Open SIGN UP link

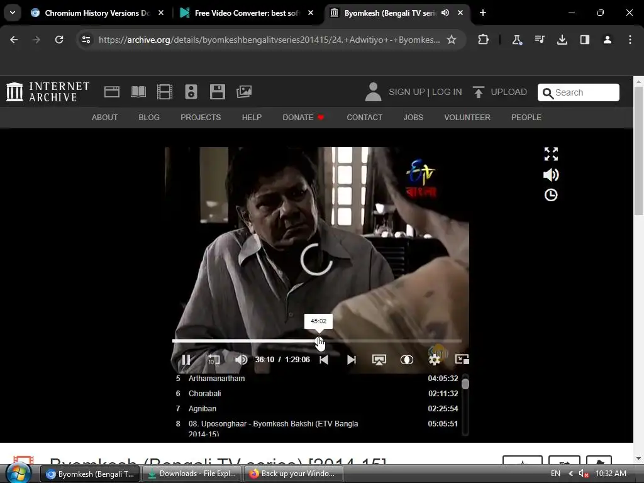tap(407, 92)
